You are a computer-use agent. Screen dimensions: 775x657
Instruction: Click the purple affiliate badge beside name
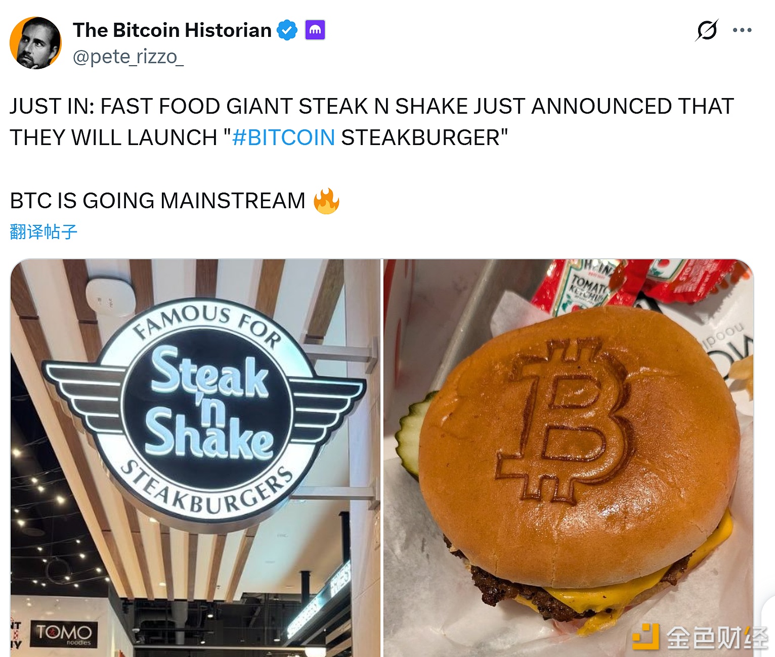click(x=315, y=30)
